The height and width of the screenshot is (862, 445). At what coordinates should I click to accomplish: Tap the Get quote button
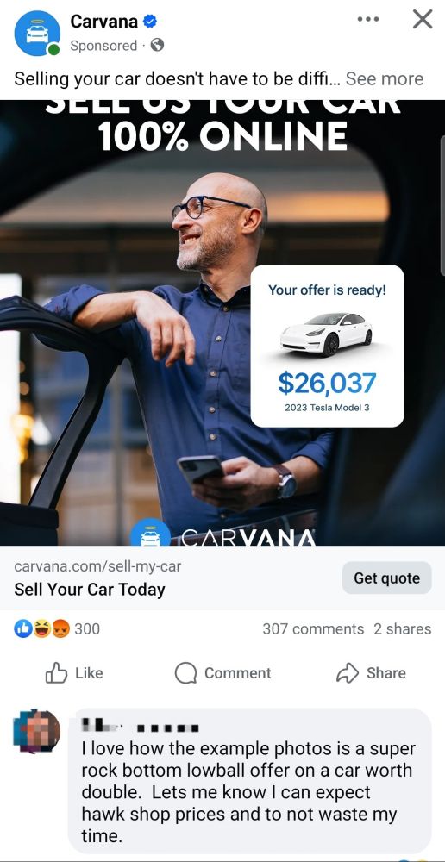[x=386, y=578]
